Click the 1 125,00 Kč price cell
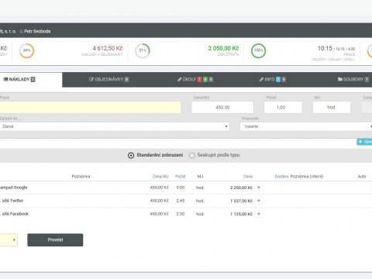The width and height of the screenshot is (372, 279). point(241,214)
